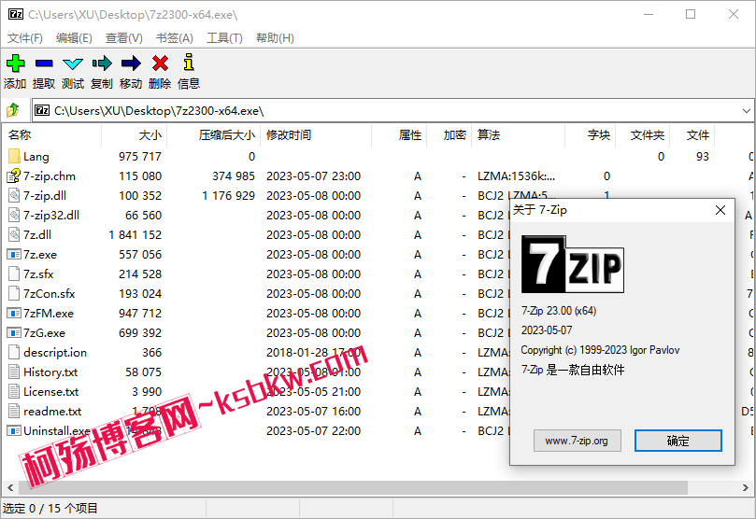Select the readme.txt document icon
Image resolution: width=756 pixels, height=519 pixels.
(14, 411)
